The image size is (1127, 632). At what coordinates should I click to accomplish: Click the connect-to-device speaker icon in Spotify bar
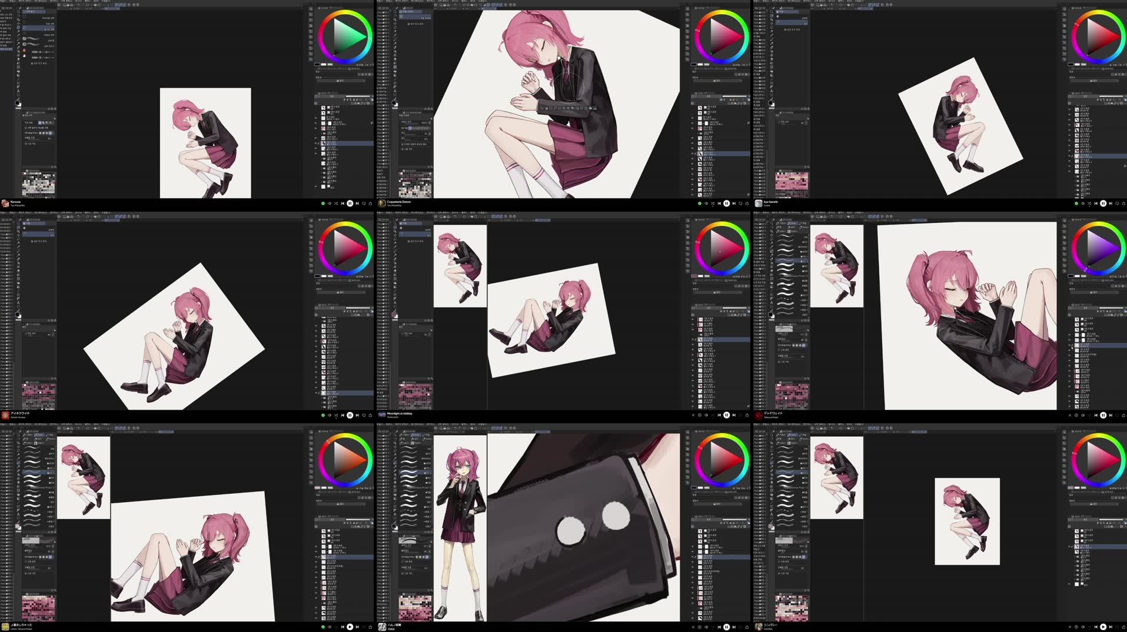point(328,202)
